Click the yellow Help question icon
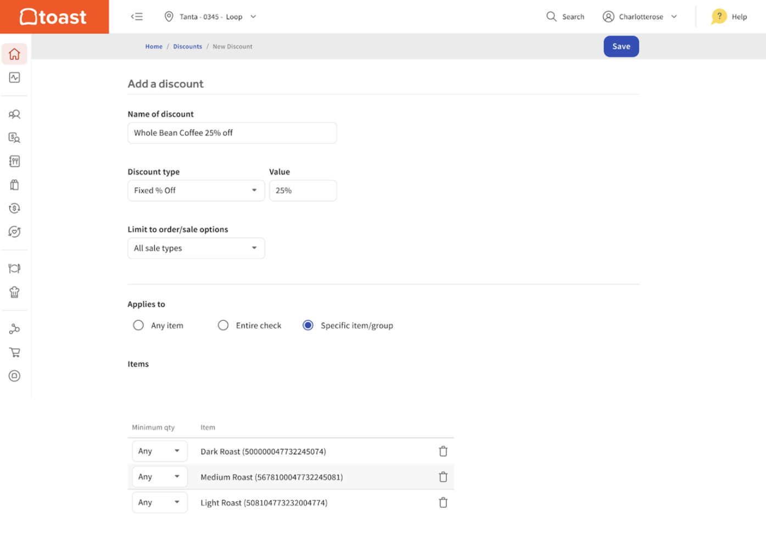This screenshot has width=766, height=540. tap(719, 16)
